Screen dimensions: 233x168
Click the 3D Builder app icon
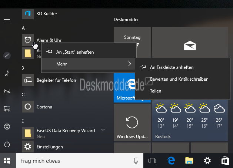click(x=28, y=14)
